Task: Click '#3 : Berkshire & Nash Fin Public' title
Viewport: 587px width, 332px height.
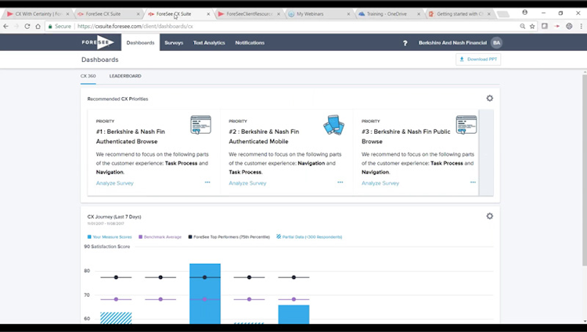Action: click(405, 132)
